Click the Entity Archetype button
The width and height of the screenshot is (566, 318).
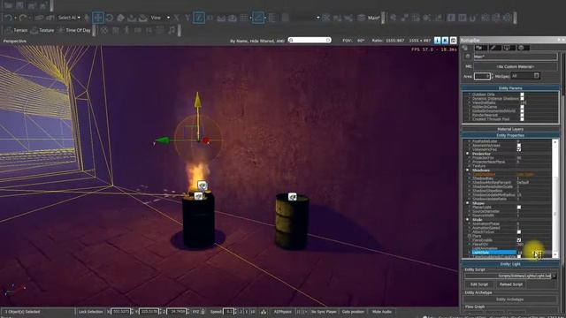point(510,299)
